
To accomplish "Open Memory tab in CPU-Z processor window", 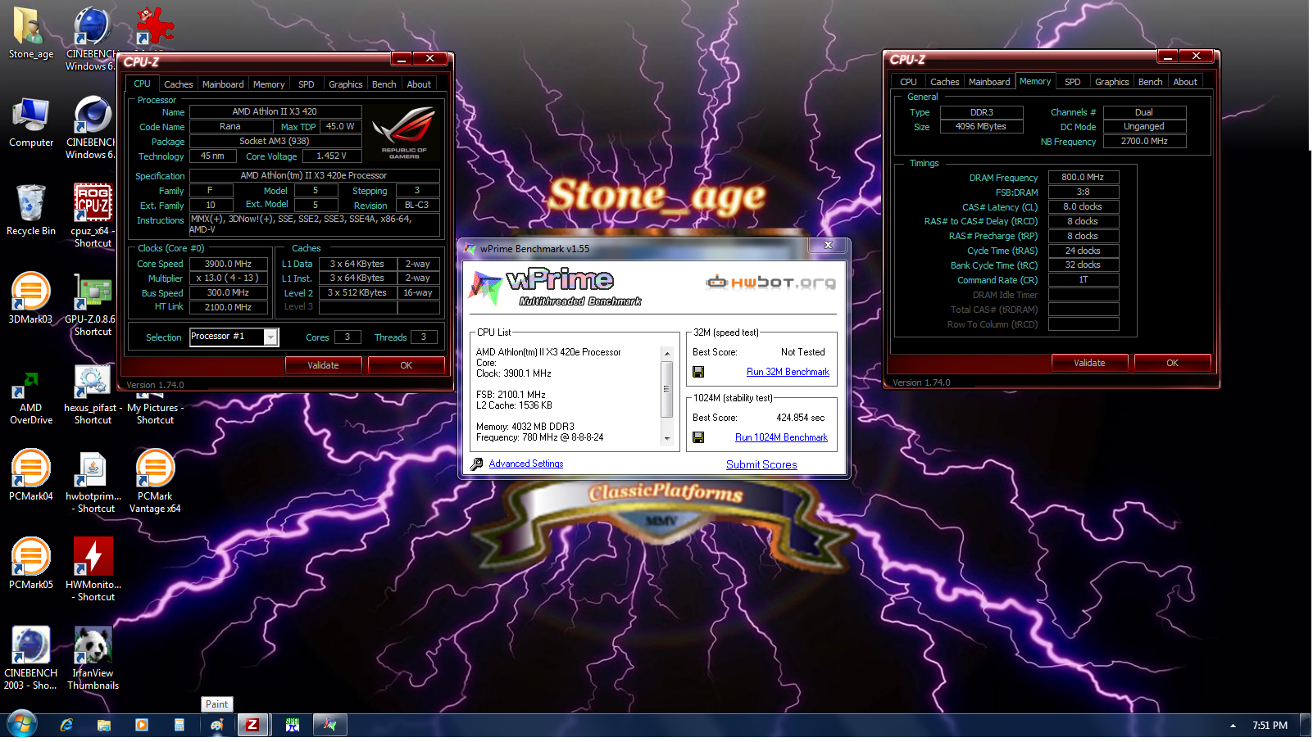I will (x=269, y=84).
